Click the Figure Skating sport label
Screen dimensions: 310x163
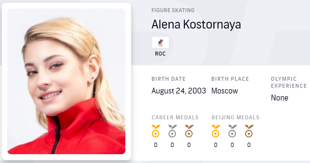pos(173,10)
